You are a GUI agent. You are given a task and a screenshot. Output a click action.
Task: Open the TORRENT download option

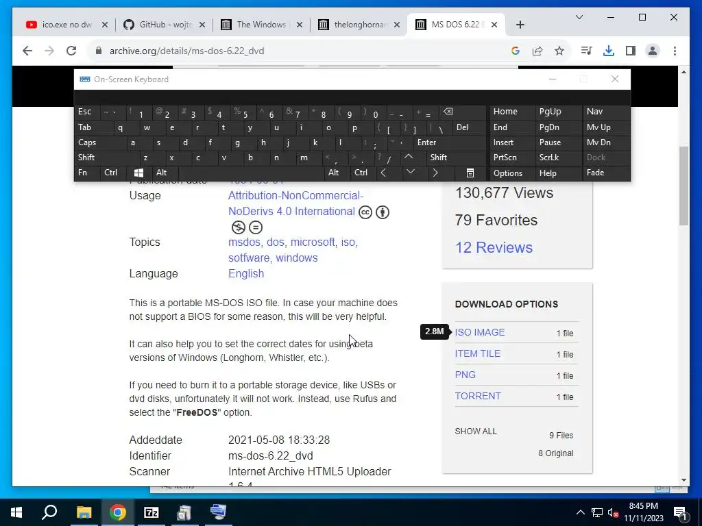coord(478,396)
